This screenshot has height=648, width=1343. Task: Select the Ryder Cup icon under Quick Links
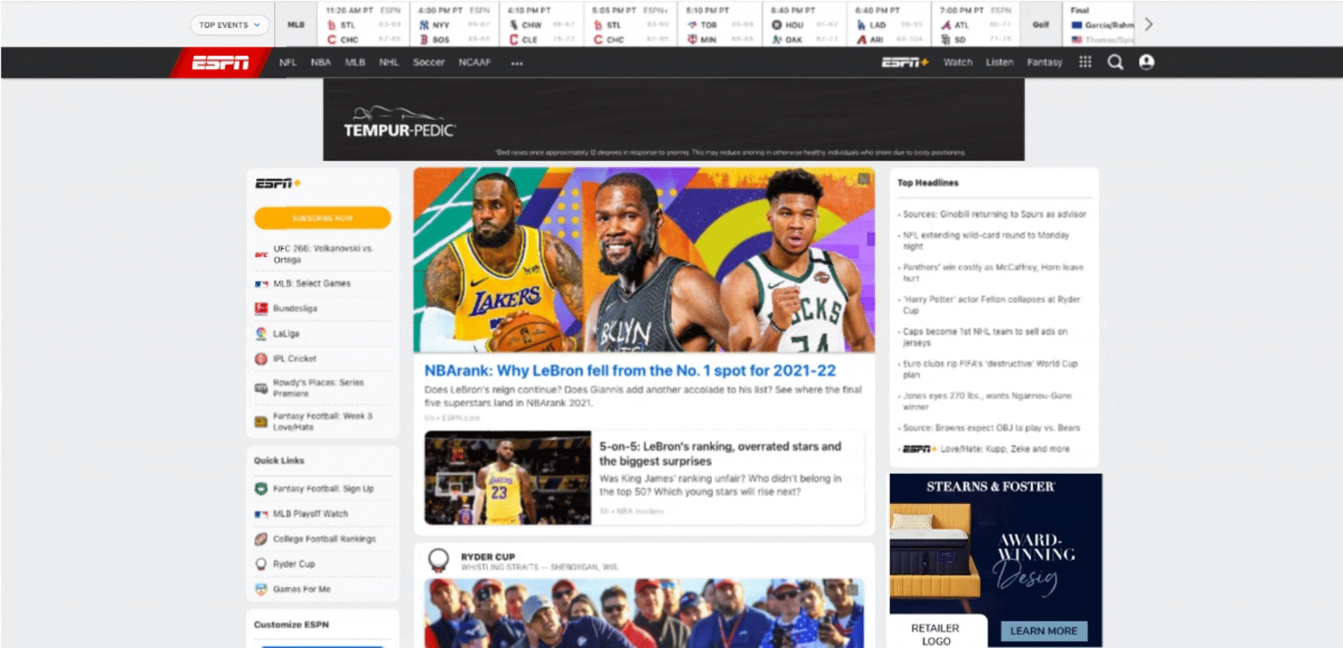pos(261,563)
